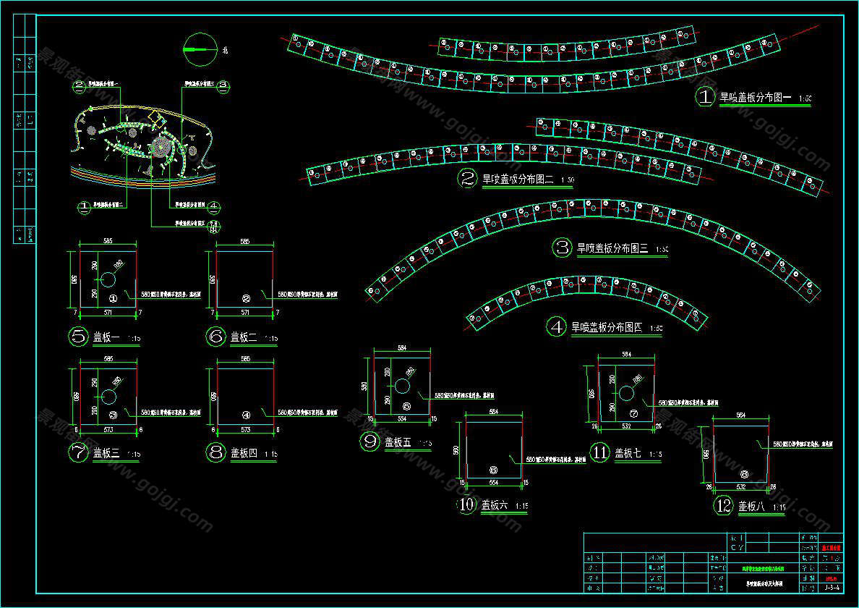Click the 盖板五 detail title text
Image resolution: width=859 pixels, height=608 pixels.
[x=398, y=442]
